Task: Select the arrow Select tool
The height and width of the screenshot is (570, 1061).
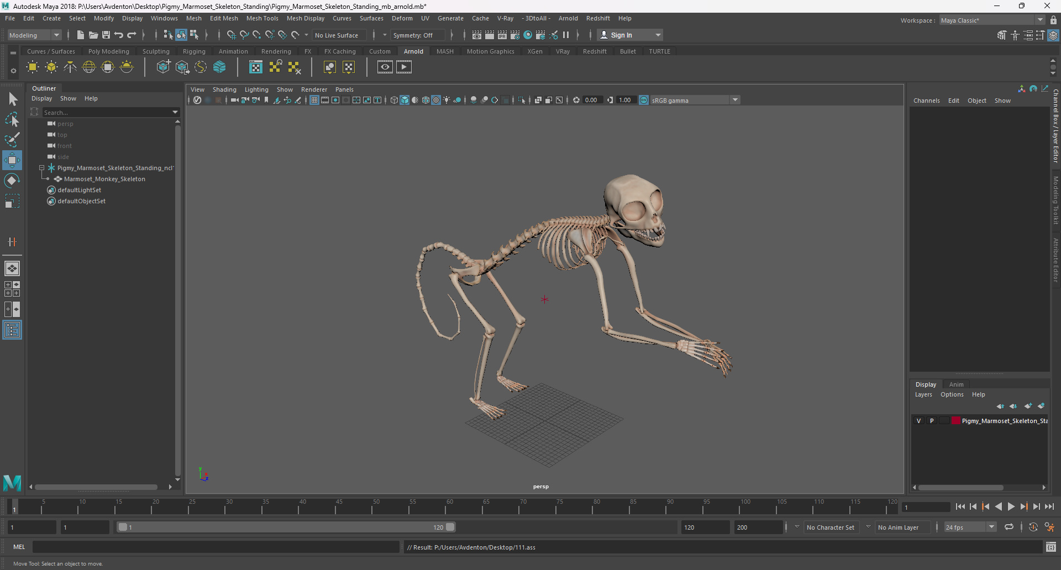Action: [12, 99]
